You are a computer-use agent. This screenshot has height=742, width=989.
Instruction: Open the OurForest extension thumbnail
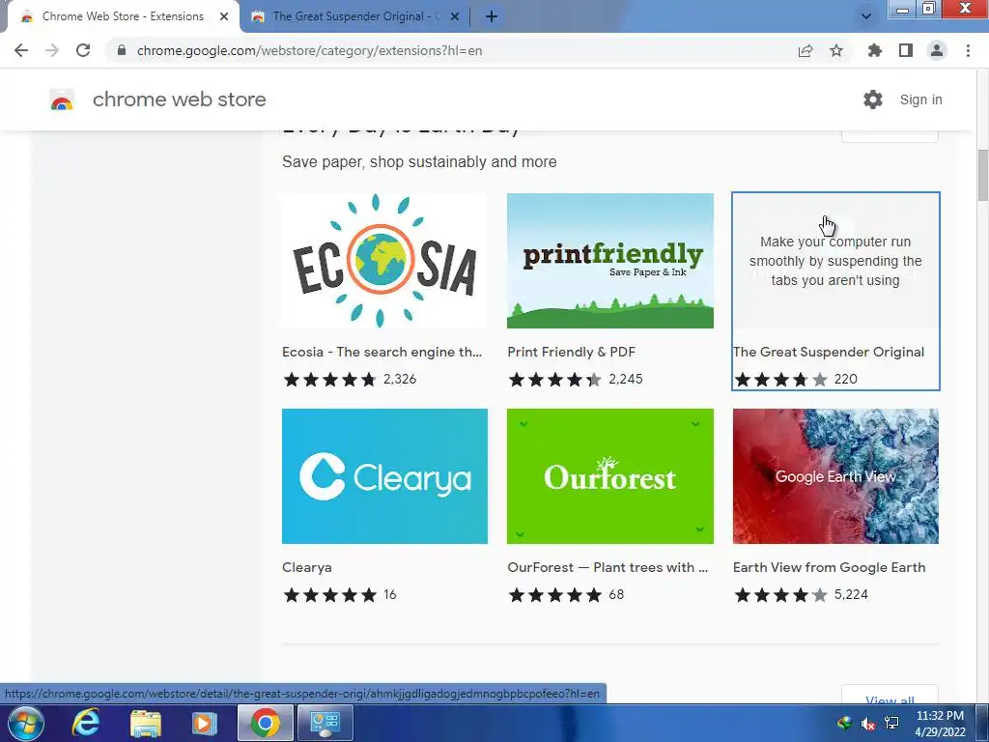coord(610,476)
